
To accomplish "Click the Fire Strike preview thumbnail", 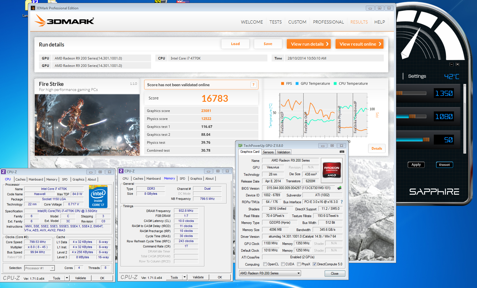I will (87, 125).
